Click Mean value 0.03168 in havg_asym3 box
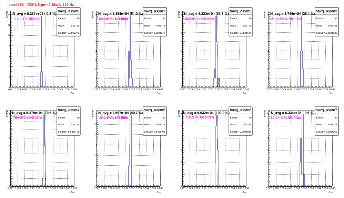The height and width of the screenshot is (198, 344). click(x=333, y=26)
